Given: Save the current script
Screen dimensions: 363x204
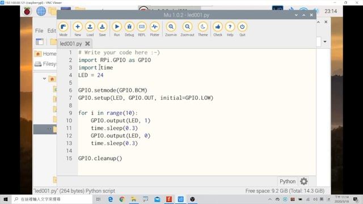Looking at the screenshot, I should point(102,29).
